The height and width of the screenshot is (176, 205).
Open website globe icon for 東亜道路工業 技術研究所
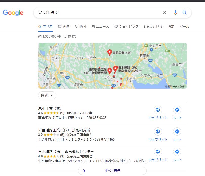158,131
